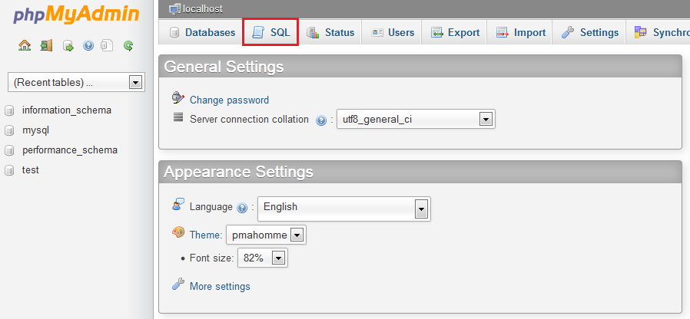Open the English language dropdown
This screenshot has width=690, height=319.
[x=344, y=209]
